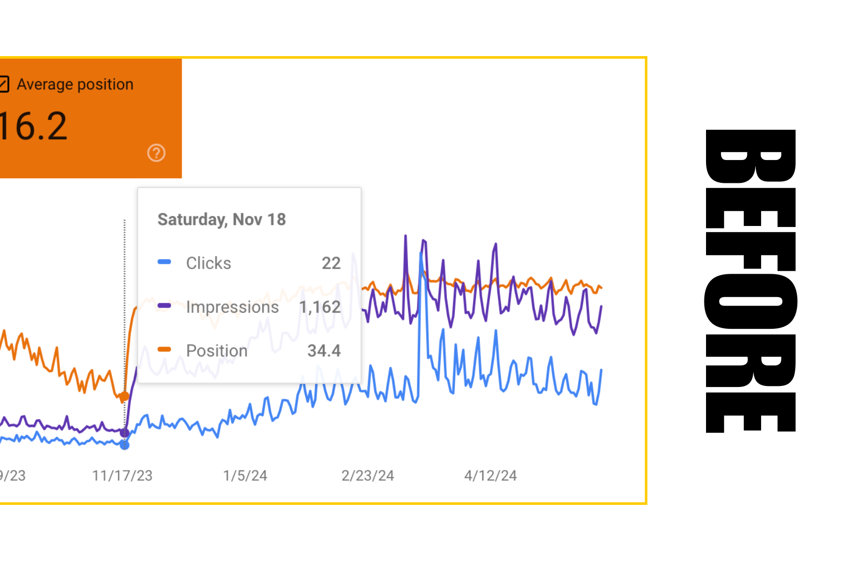Toggle the Average position checkbox
The image size is (841, 561).
tap(4, 84)
